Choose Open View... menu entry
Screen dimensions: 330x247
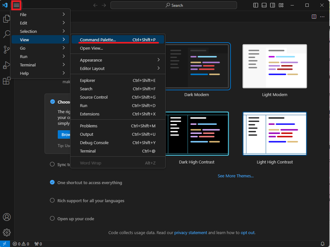[x=118, y=48]
